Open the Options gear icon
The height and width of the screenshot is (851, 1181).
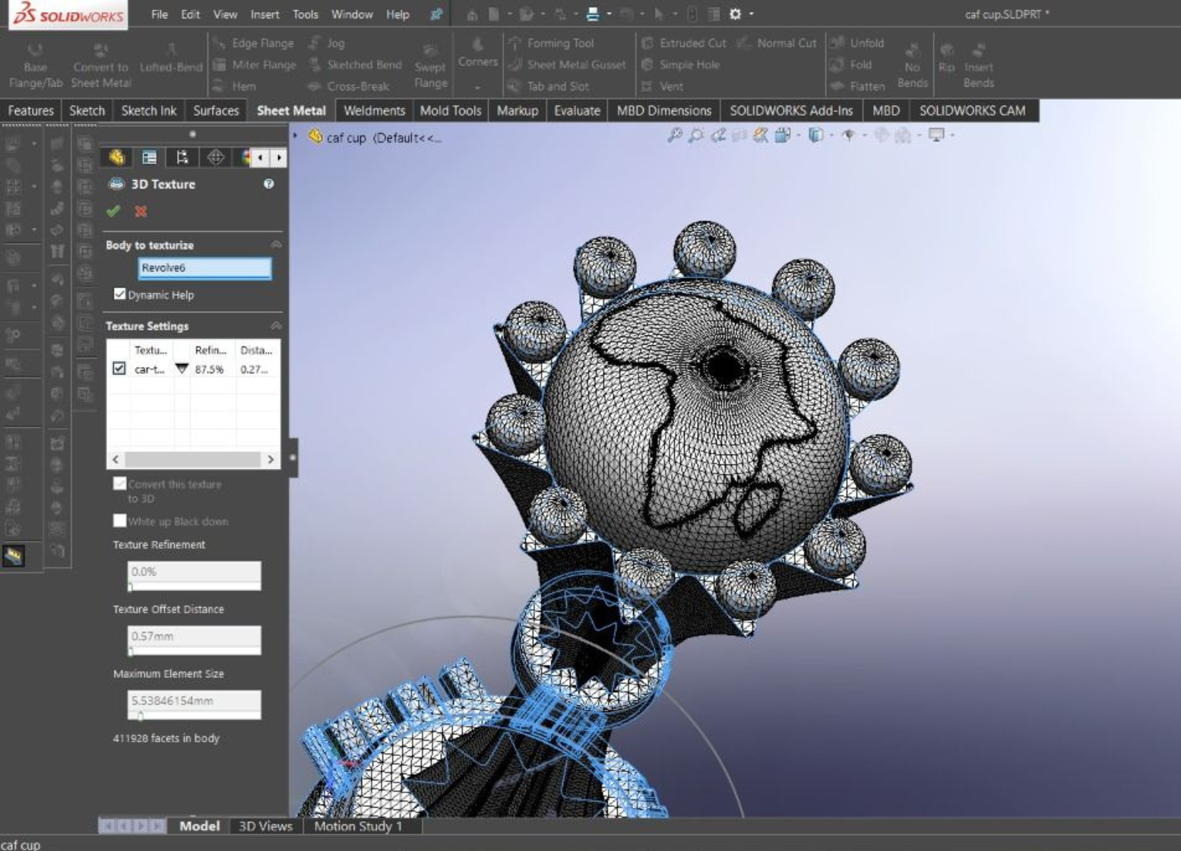tap(735, 14)
